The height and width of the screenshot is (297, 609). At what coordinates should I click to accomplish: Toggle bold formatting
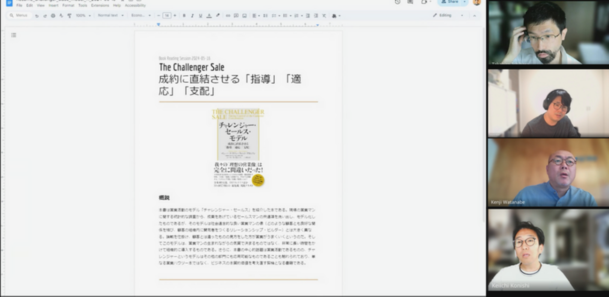click(x=184, y=15)
